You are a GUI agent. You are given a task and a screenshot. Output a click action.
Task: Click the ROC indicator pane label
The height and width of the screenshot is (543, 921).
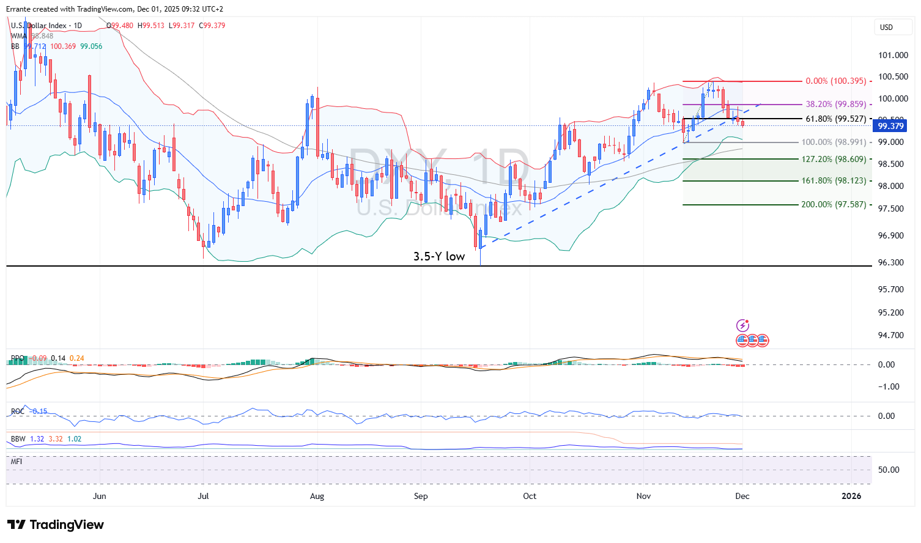click(18, 412)
